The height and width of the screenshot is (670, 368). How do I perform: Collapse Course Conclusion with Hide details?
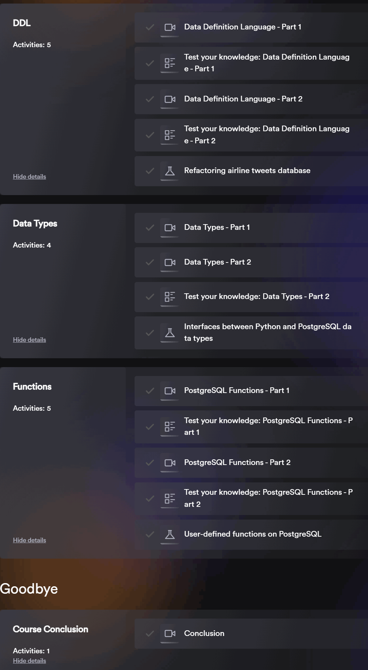pyautogui.click(x=29, y=661)
